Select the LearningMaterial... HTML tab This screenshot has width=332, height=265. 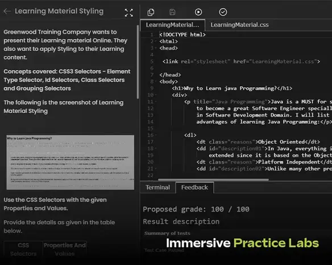(172, 25)
